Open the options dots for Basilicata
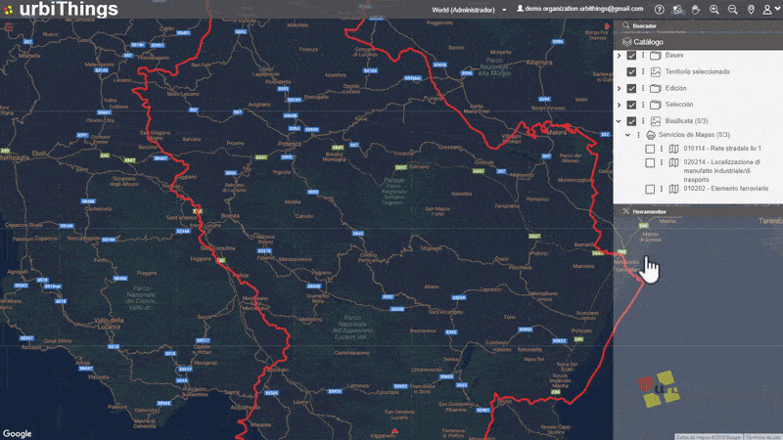Viewport: 783px width, 440px height. 643,121
